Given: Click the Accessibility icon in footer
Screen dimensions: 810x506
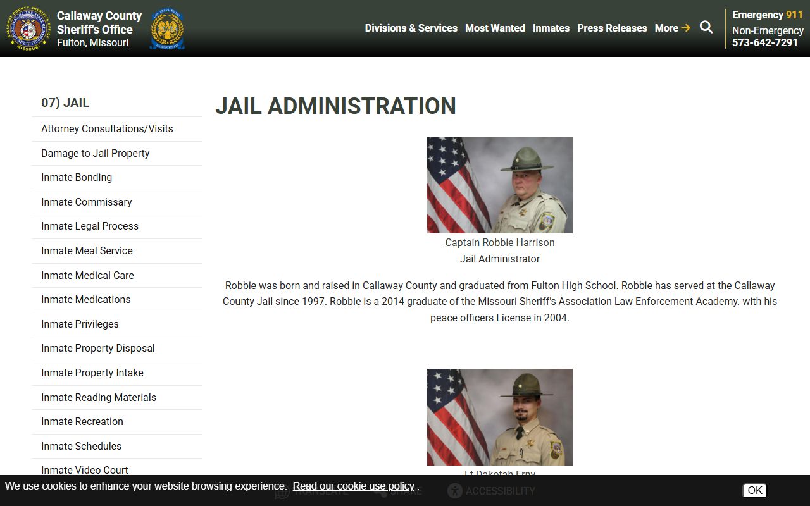Looking at the screenshot, I should pos(454,491).
